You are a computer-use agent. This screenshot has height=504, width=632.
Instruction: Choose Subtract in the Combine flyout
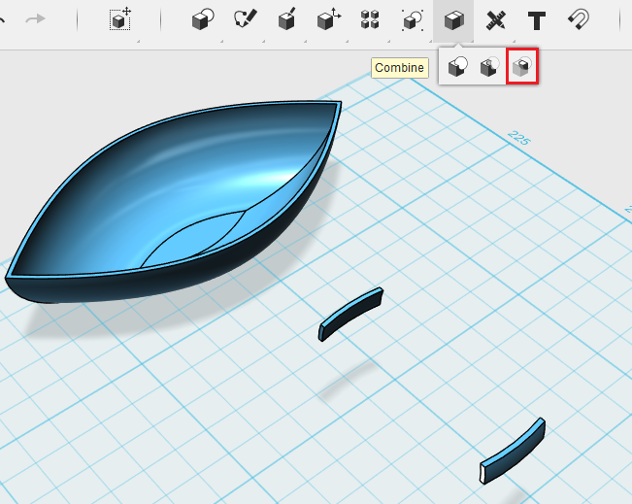pyautogui.click(x=489, y=67)
